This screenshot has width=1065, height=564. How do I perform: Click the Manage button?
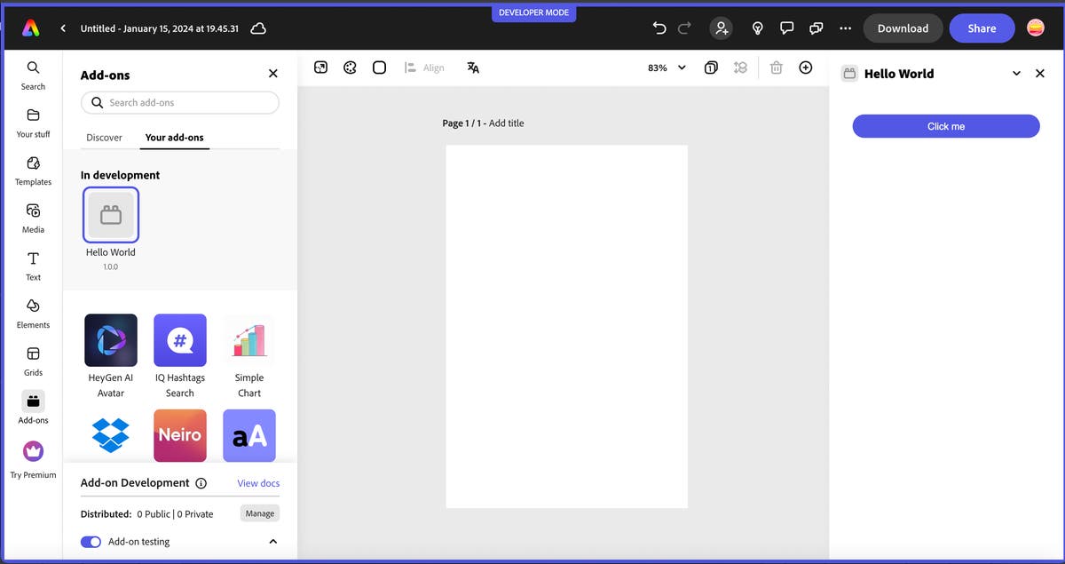coord(260,513)
